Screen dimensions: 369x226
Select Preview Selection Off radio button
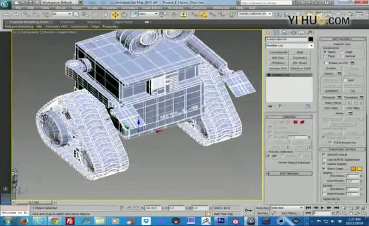click(x=269, y=156)
